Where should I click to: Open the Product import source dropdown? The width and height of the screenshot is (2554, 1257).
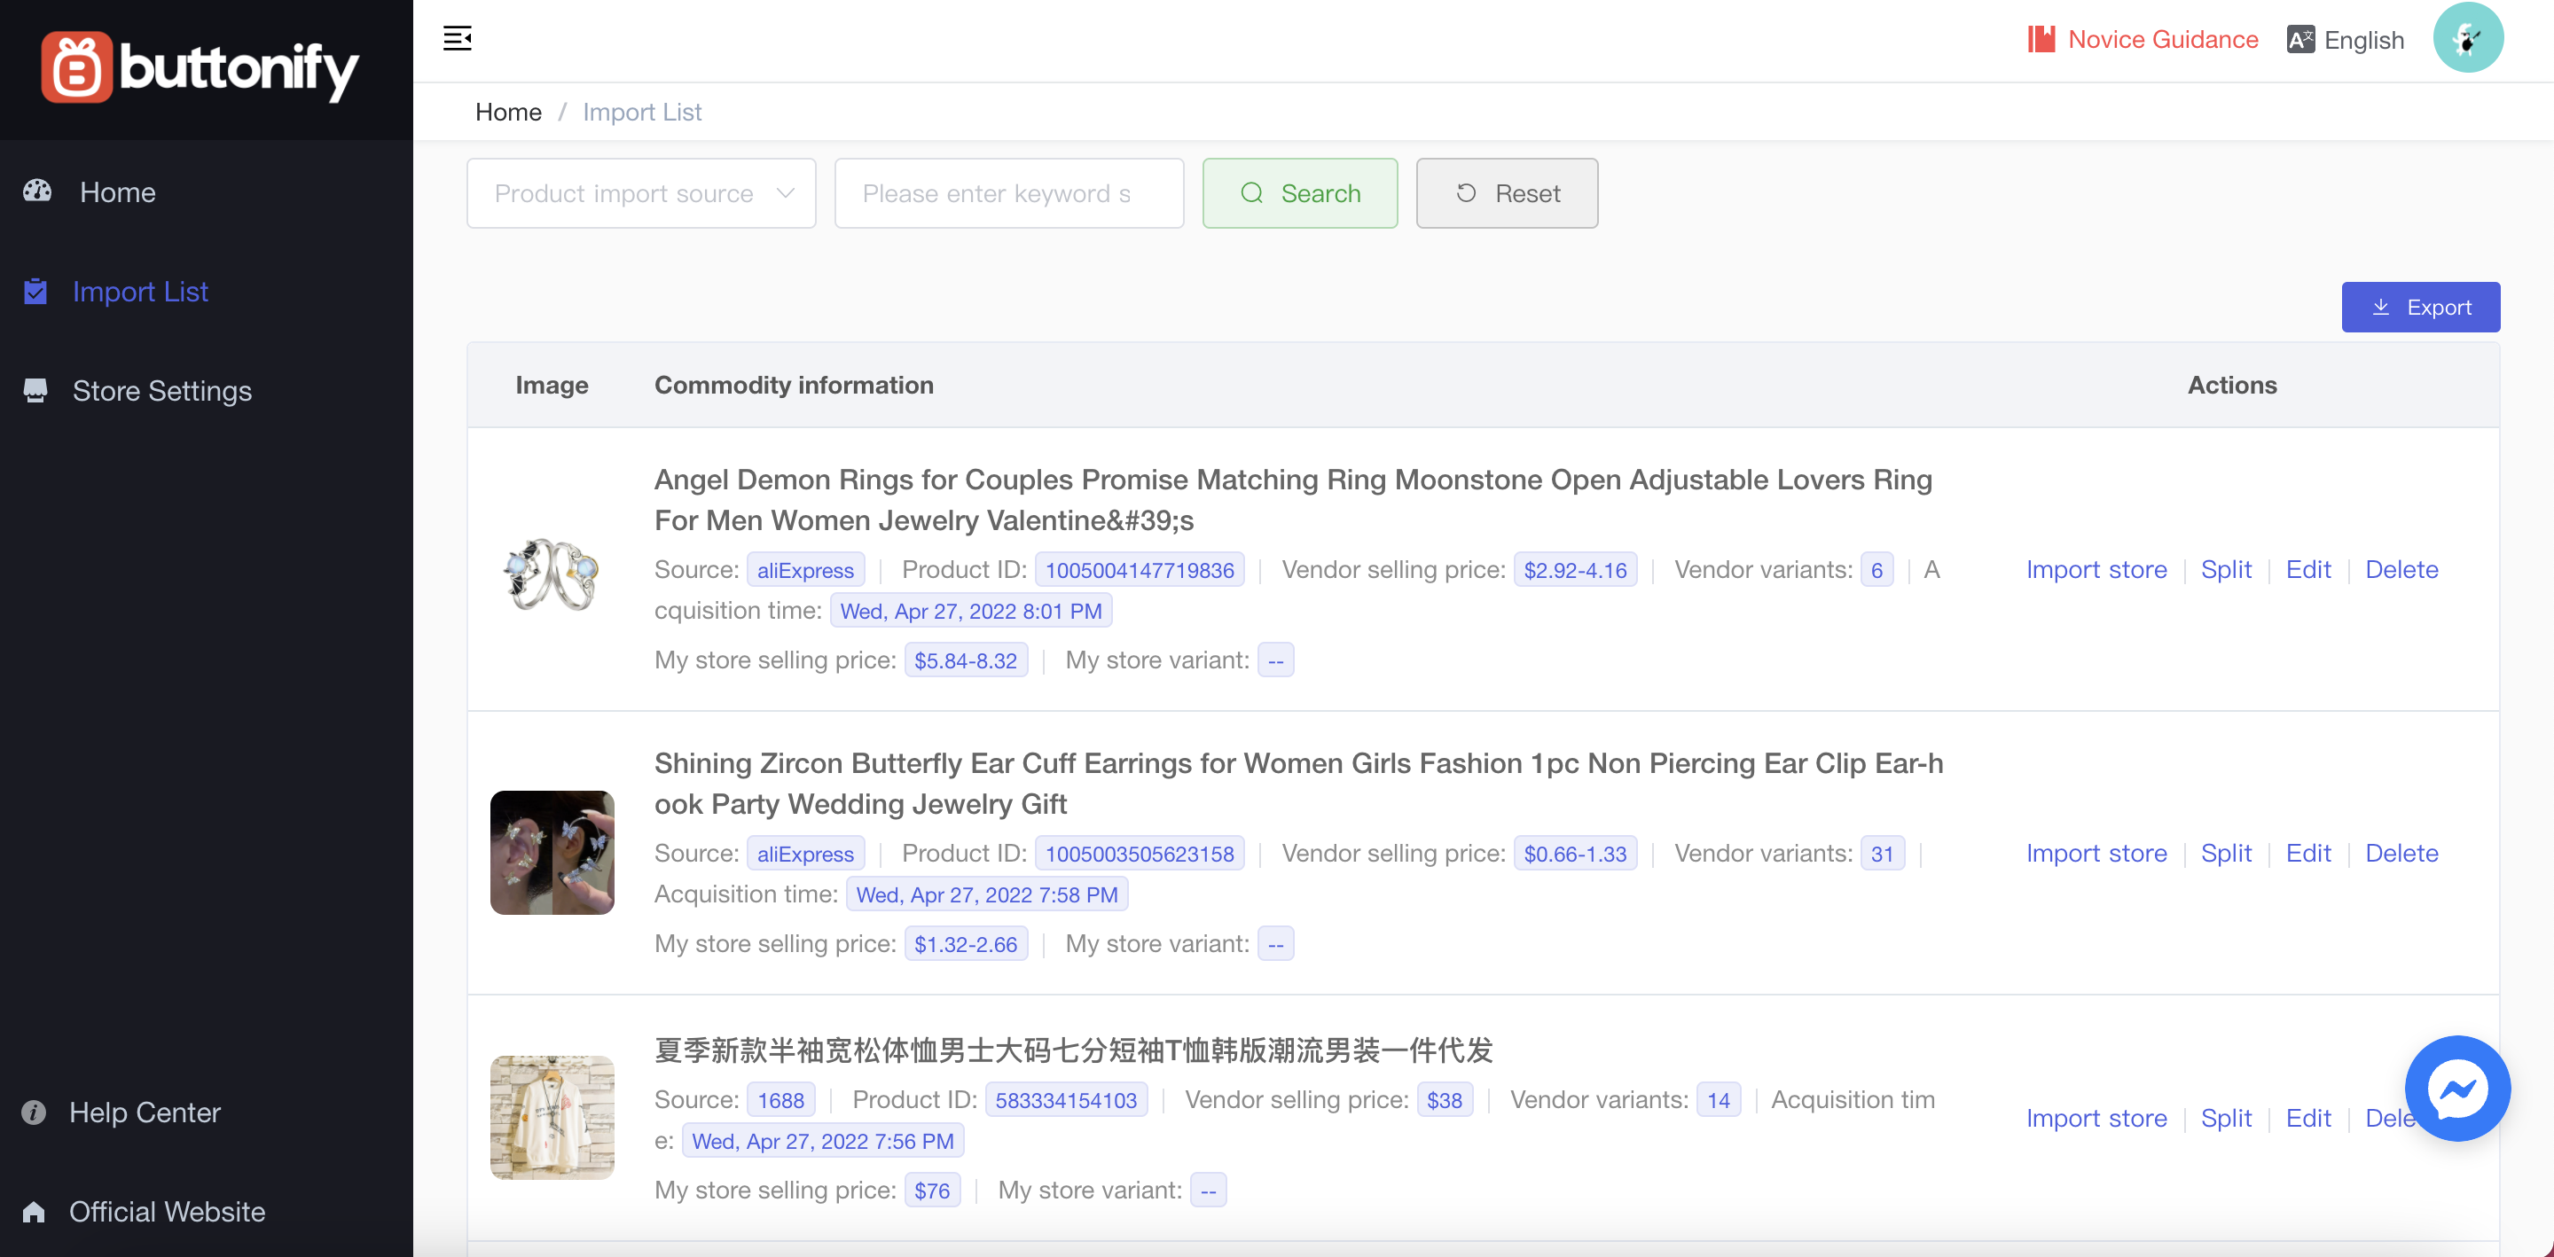(x=640, y=193)
